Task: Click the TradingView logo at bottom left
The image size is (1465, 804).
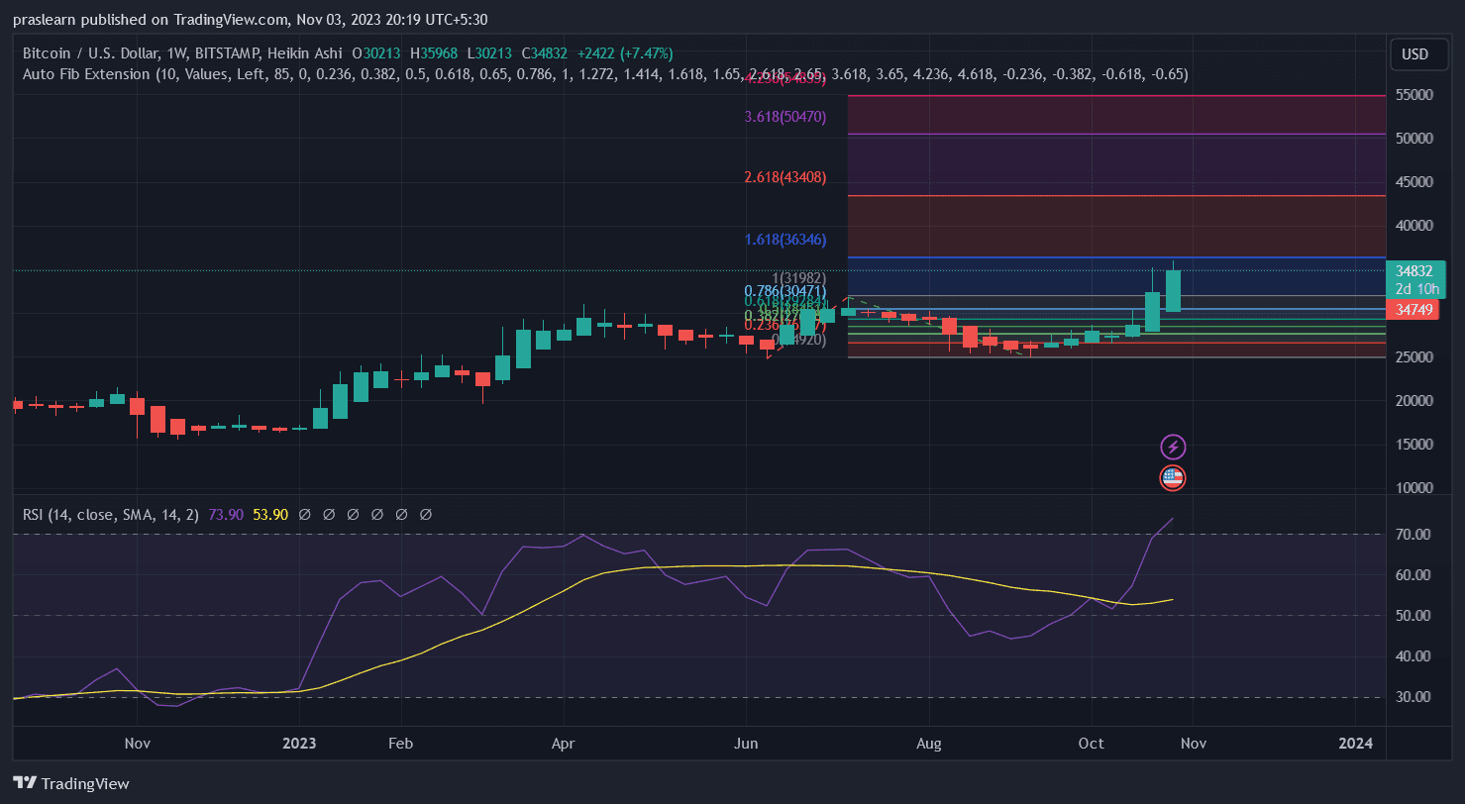Action: (71, 783)
